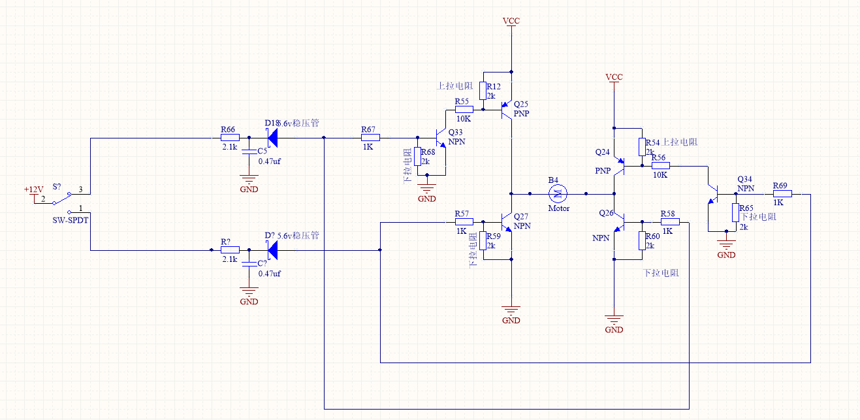Image resolution: width=860 pixels, height=420 pixels.
Task: Click '下拉电阻' label below R60
Action: click(x=661, y=272)
